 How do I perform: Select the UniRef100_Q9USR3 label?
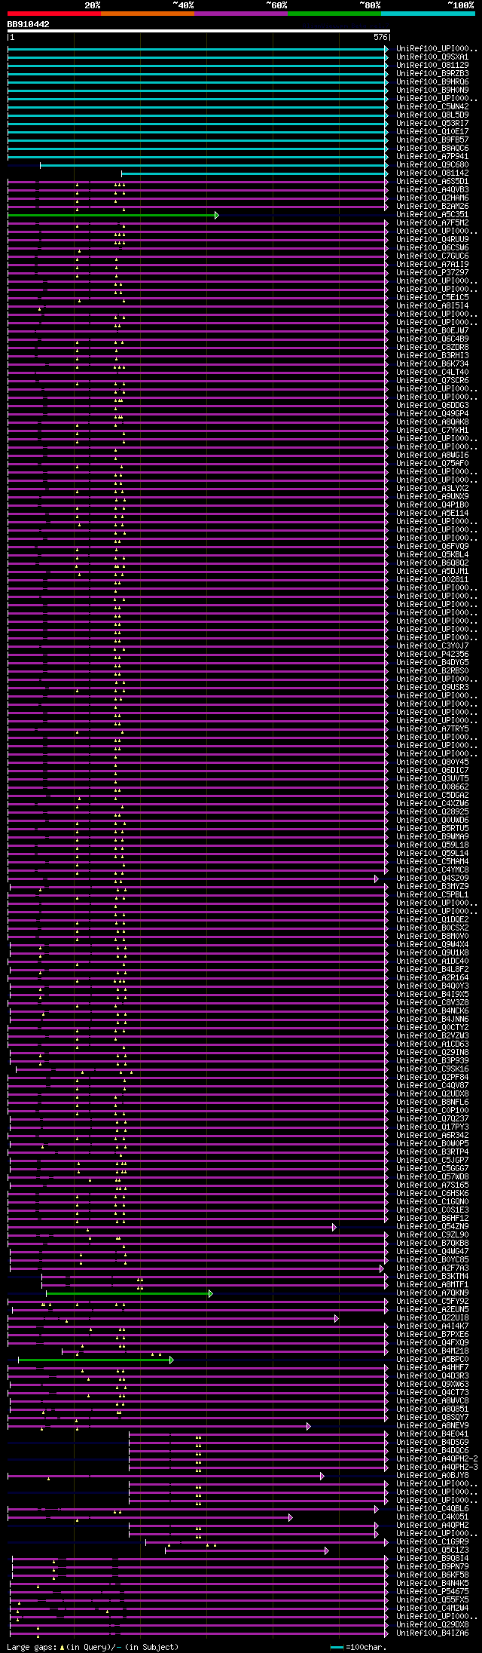pyautogui.click(x=432, y=687)
